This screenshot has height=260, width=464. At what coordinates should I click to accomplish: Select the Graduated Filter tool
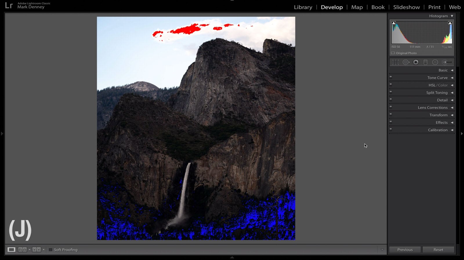pos(425,62)
